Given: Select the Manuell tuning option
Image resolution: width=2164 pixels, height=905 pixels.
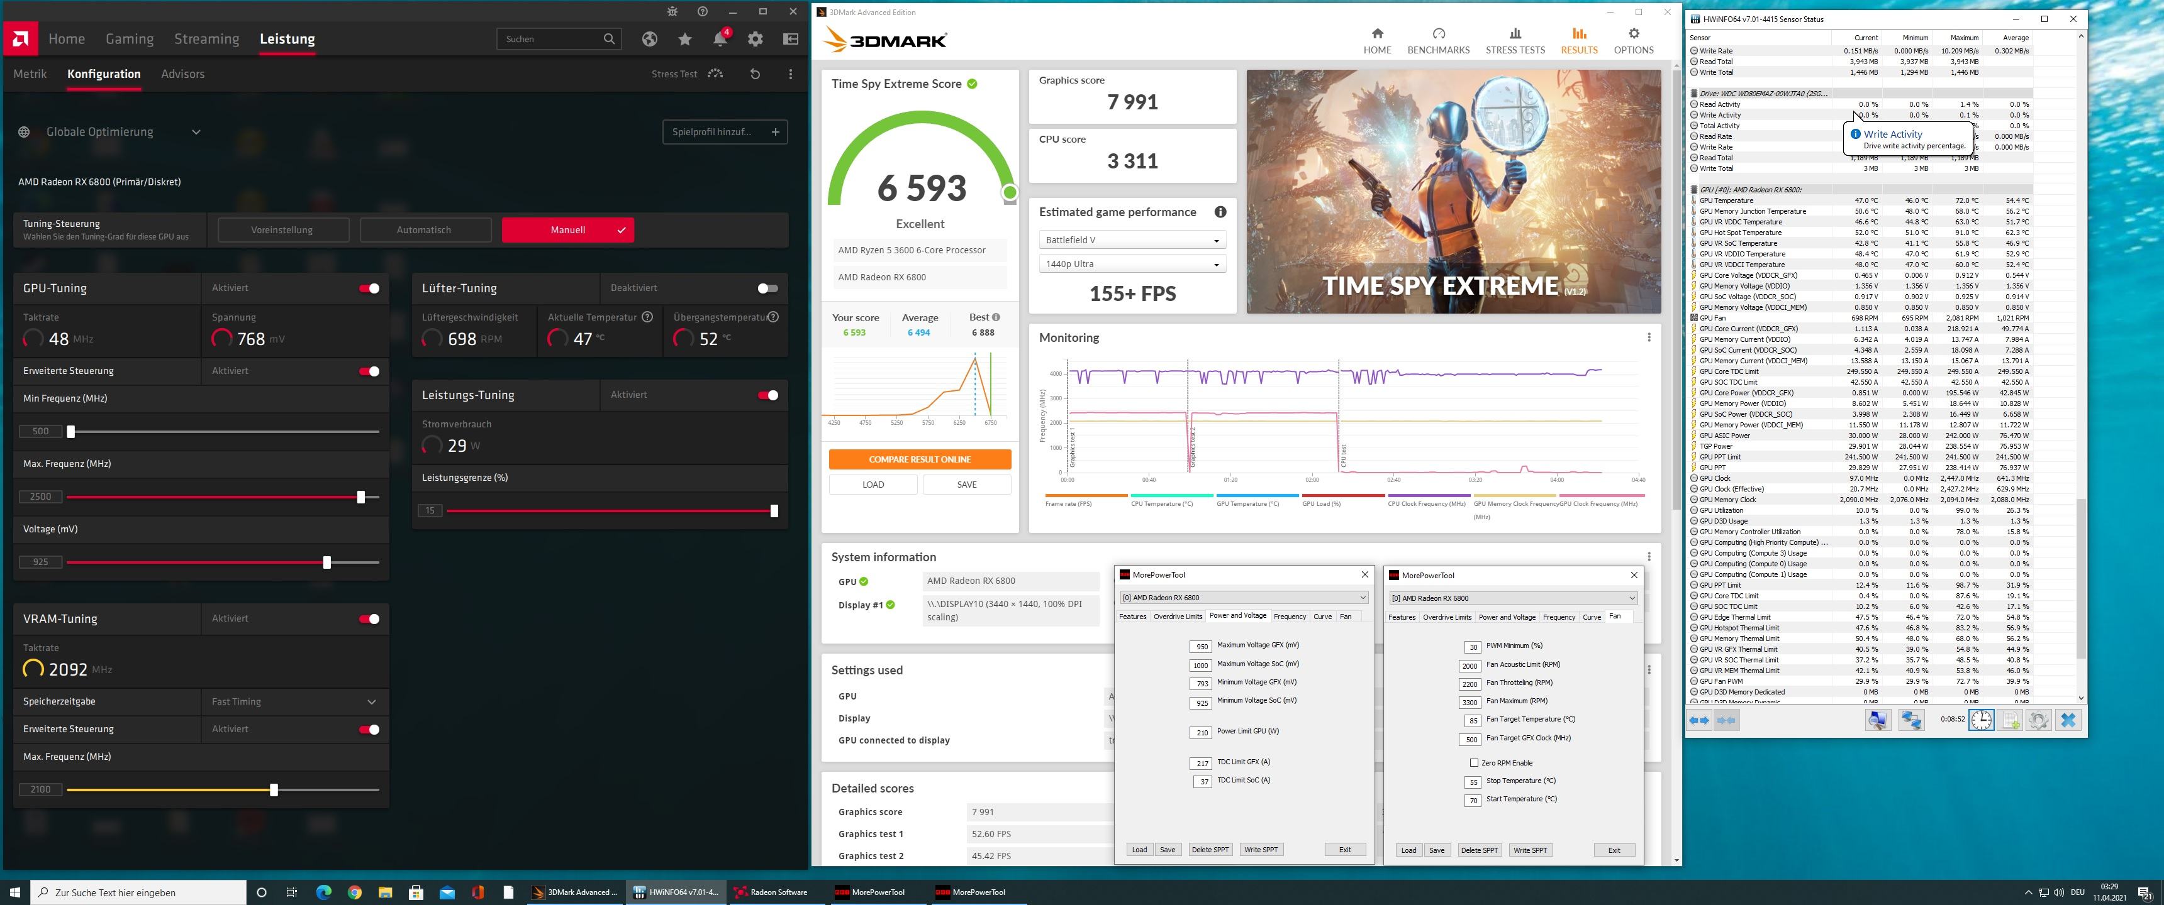Looking at the screenshot, I should coord(568,230).
